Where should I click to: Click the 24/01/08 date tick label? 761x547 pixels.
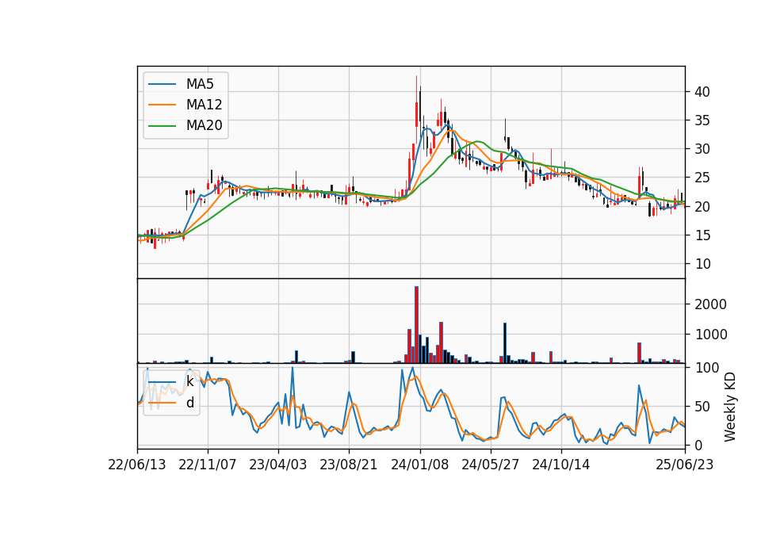(x=420, y=465)
